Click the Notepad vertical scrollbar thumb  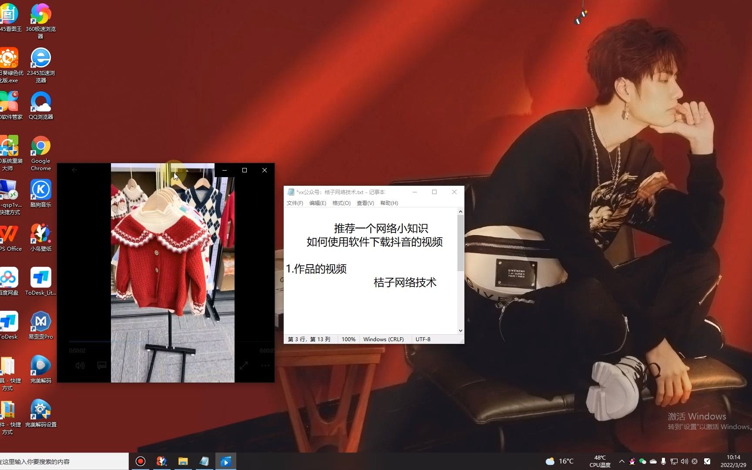tap(460, 243)
